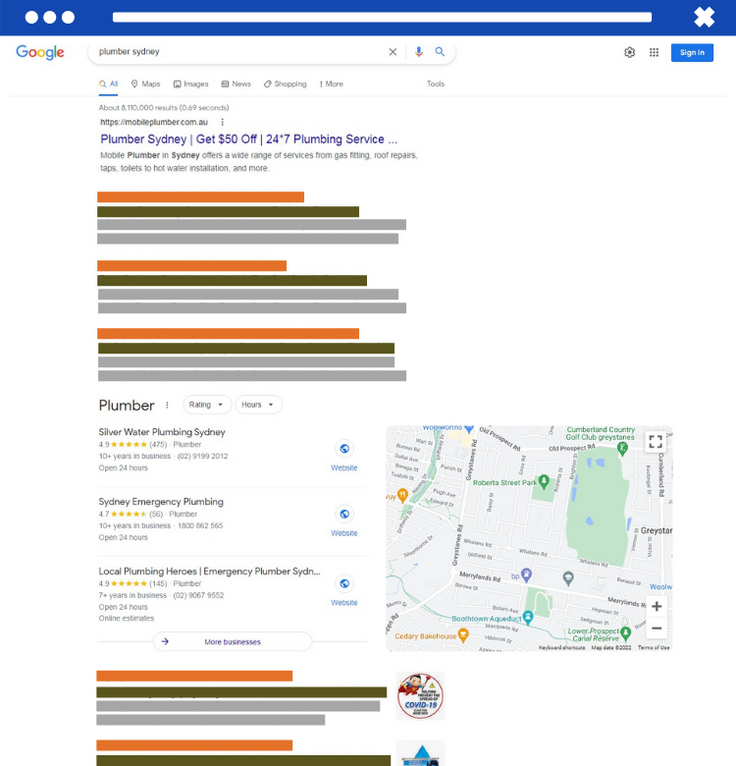Open the settings gear icon
This screenshot has height=766, width=736.
(630, 52)
